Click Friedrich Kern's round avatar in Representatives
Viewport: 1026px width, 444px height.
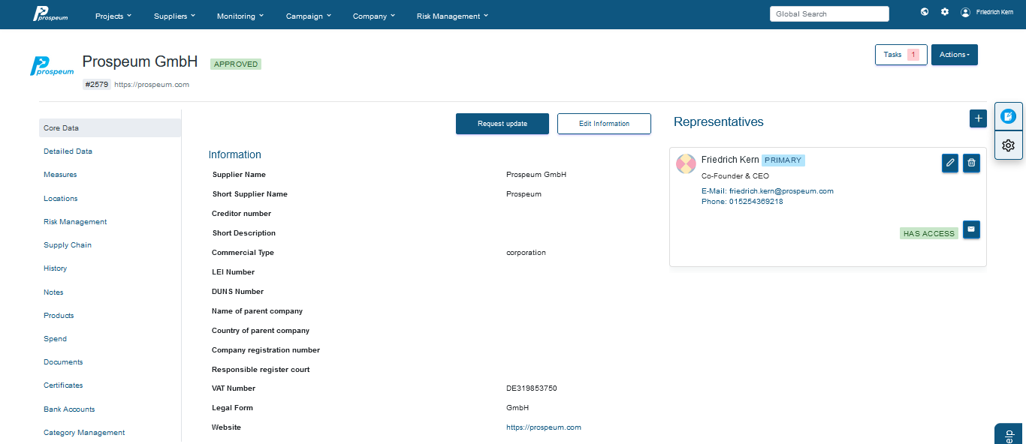click(x=686, y=163)
